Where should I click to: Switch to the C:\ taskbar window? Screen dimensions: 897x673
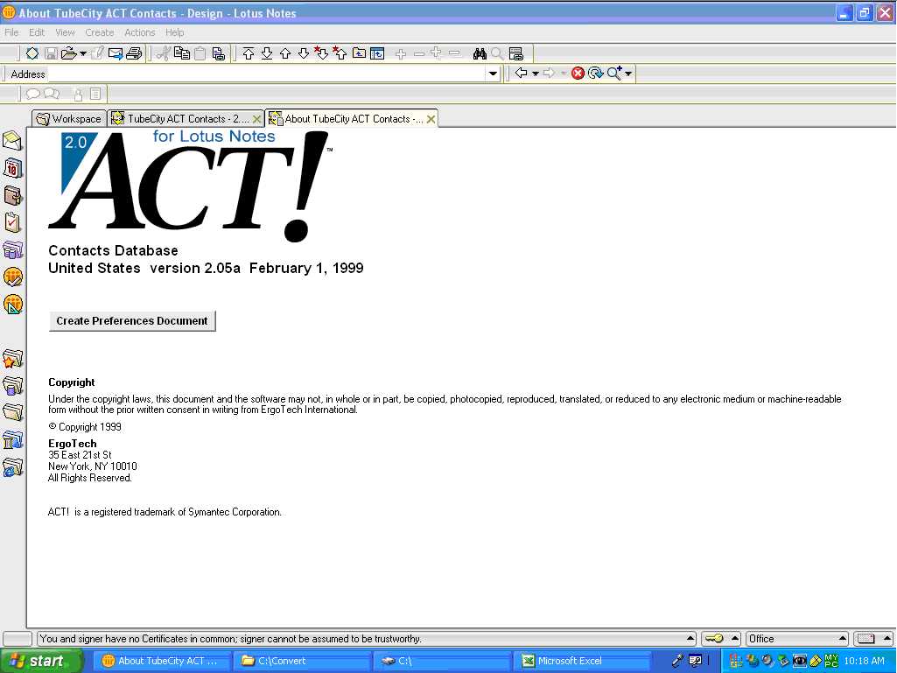pyautogui.click(x=442, y=661)
